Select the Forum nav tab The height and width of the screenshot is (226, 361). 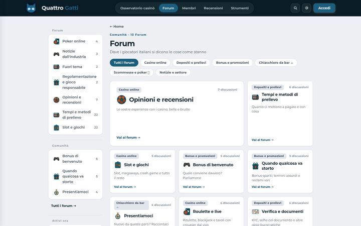[x=168, y=8]
